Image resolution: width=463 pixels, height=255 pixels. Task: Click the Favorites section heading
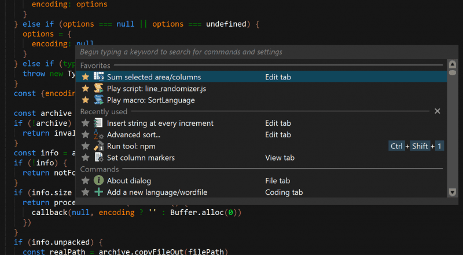[x=95, y=65]
